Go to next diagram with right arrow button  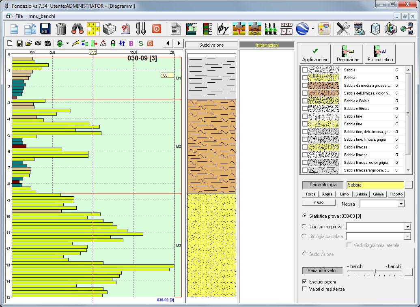tap(179, 43)
